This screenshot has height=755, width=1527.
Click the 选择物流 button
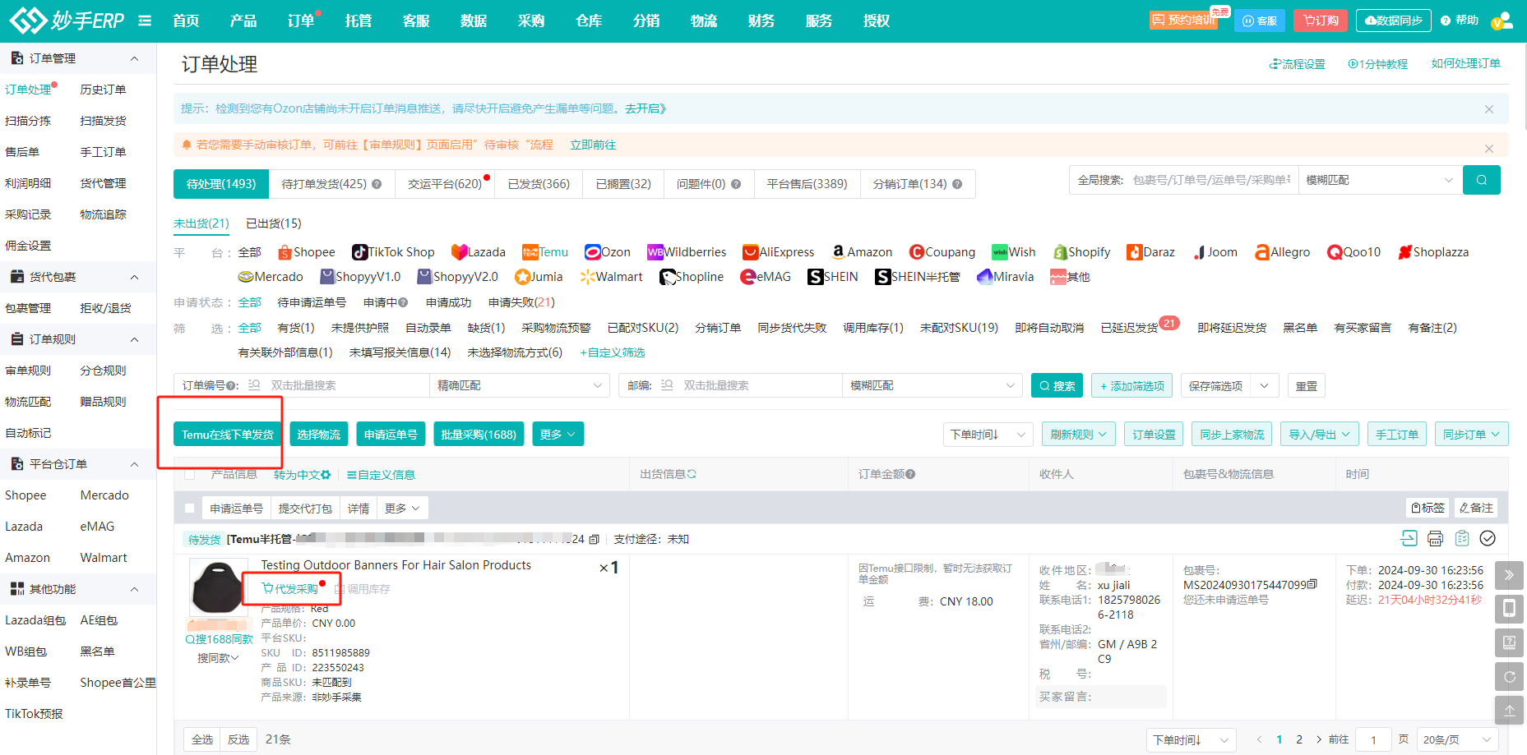coord(319,435)
